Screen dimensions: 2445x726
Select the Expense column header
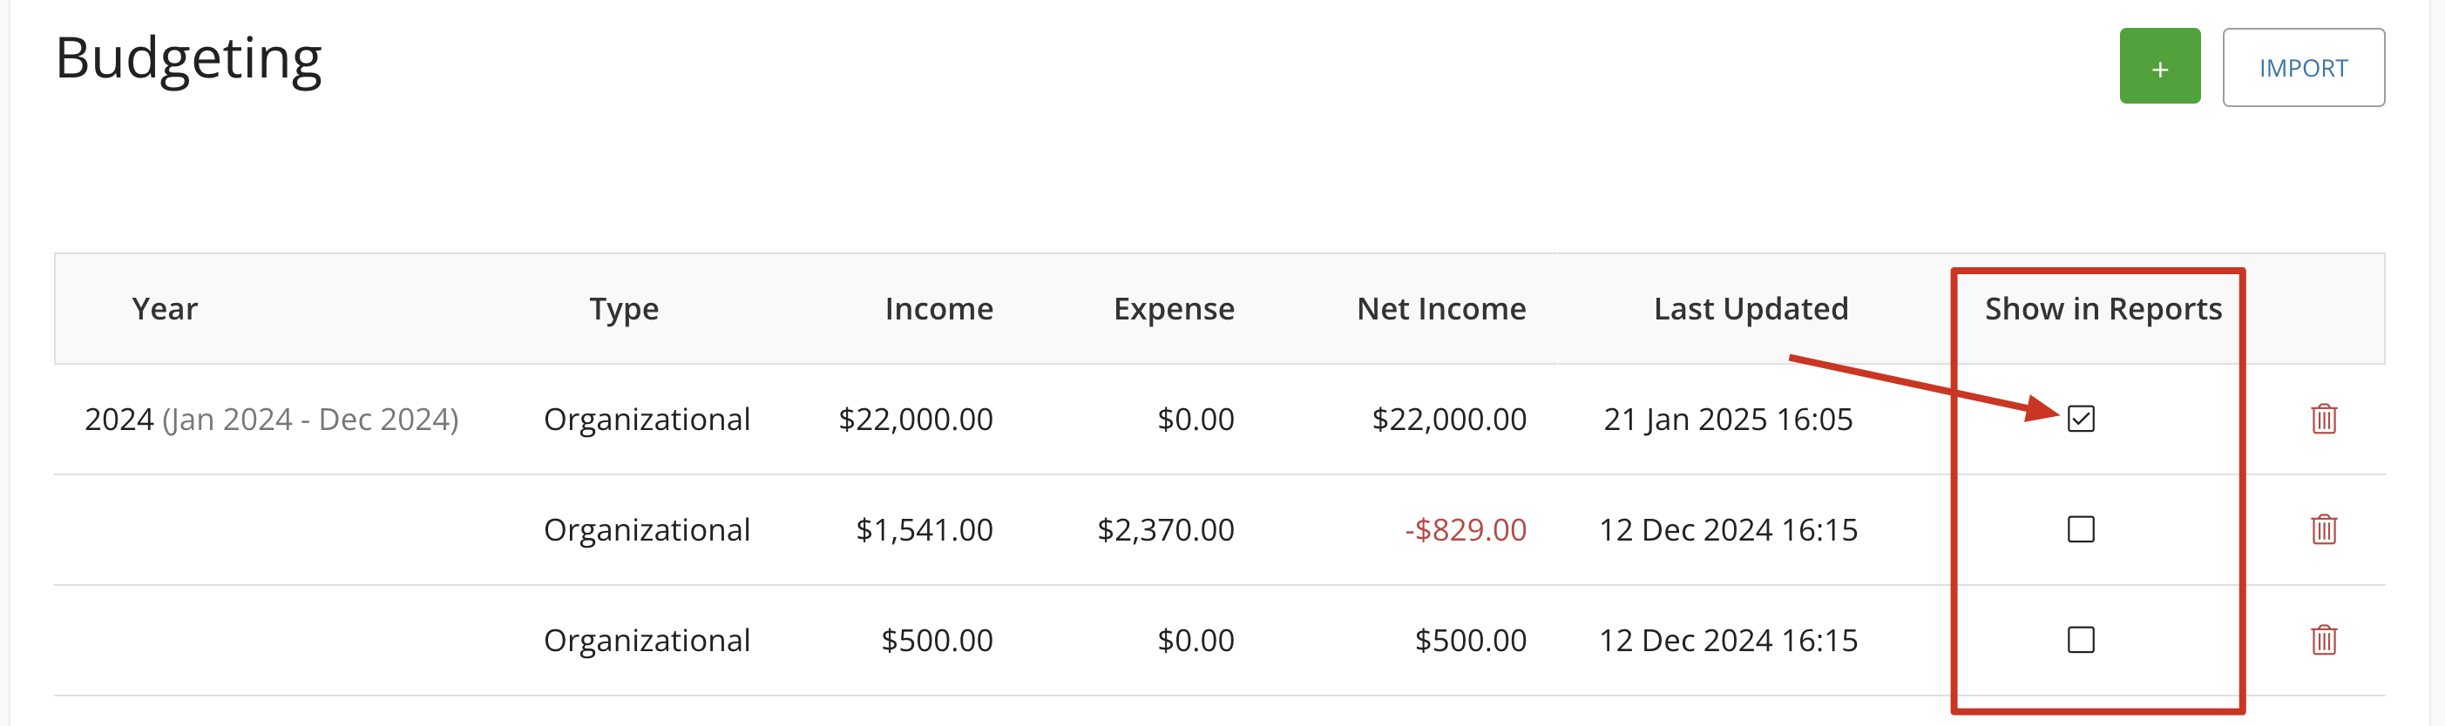(x=1173, y=309)
